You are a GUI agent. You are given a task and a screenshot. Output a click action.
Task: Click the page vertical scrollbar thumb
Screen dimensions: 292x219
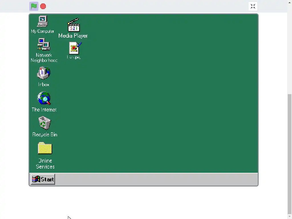tap(289, 154)
